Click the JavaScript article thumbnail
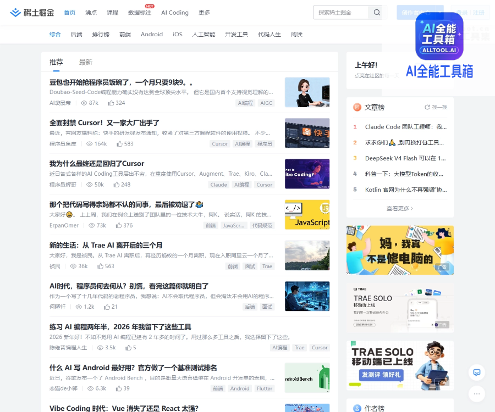The width and height of the screenshot is (495, 412). pos(307,215)
